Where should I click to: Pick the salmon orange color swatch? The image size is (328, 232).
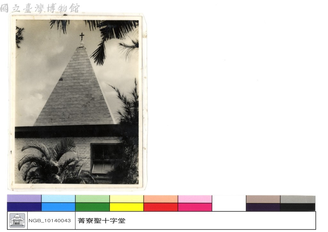161,199
